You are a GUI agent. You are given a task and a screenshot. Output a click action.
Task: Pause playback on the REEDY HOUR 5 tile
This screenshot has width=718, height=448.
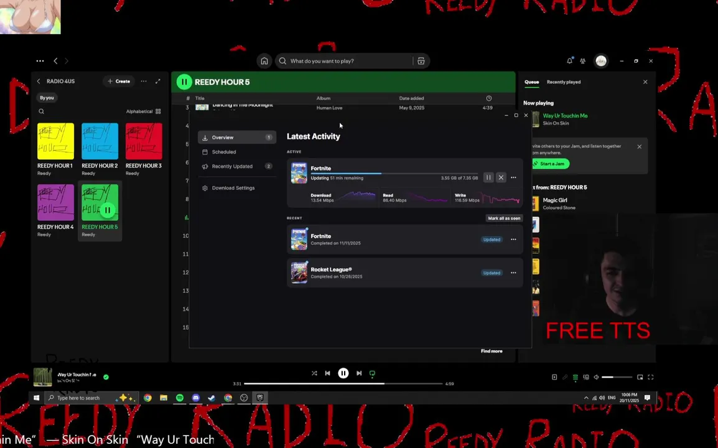pyautogui.click(x=107, y=210)
